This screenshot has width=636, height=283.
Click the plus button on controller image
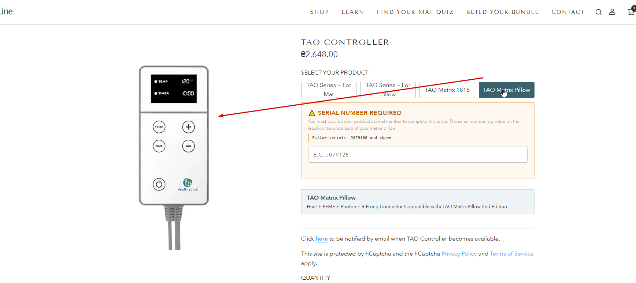point(188,127)
